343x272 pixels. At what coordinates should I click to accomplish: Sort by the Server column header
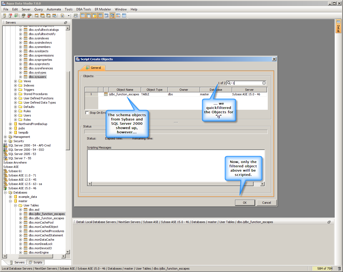pyautogui.click(x=249, y=90)
